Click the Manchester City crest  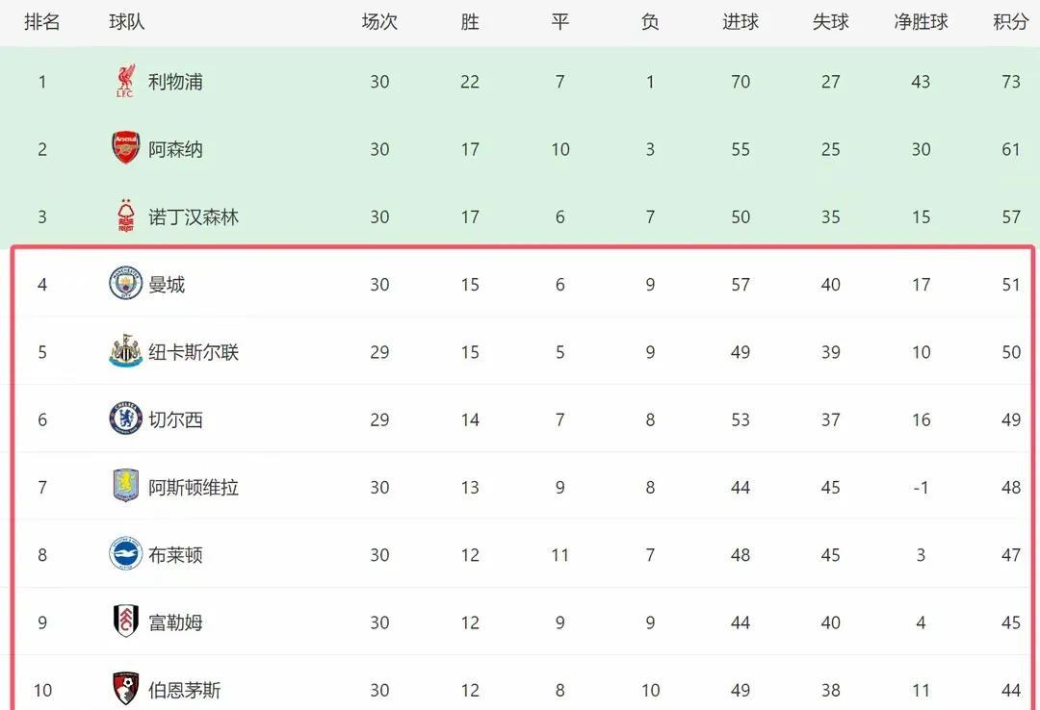125,284
